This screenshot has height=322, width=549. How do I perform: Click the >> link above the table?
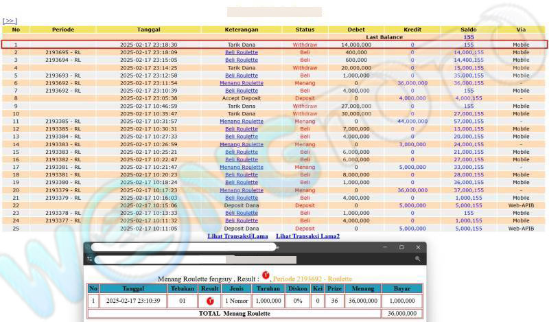pos(10,21)
